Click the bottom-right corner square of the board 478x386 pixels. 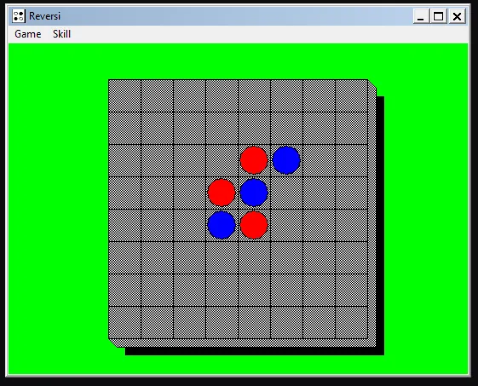click(x=351, y=322)
